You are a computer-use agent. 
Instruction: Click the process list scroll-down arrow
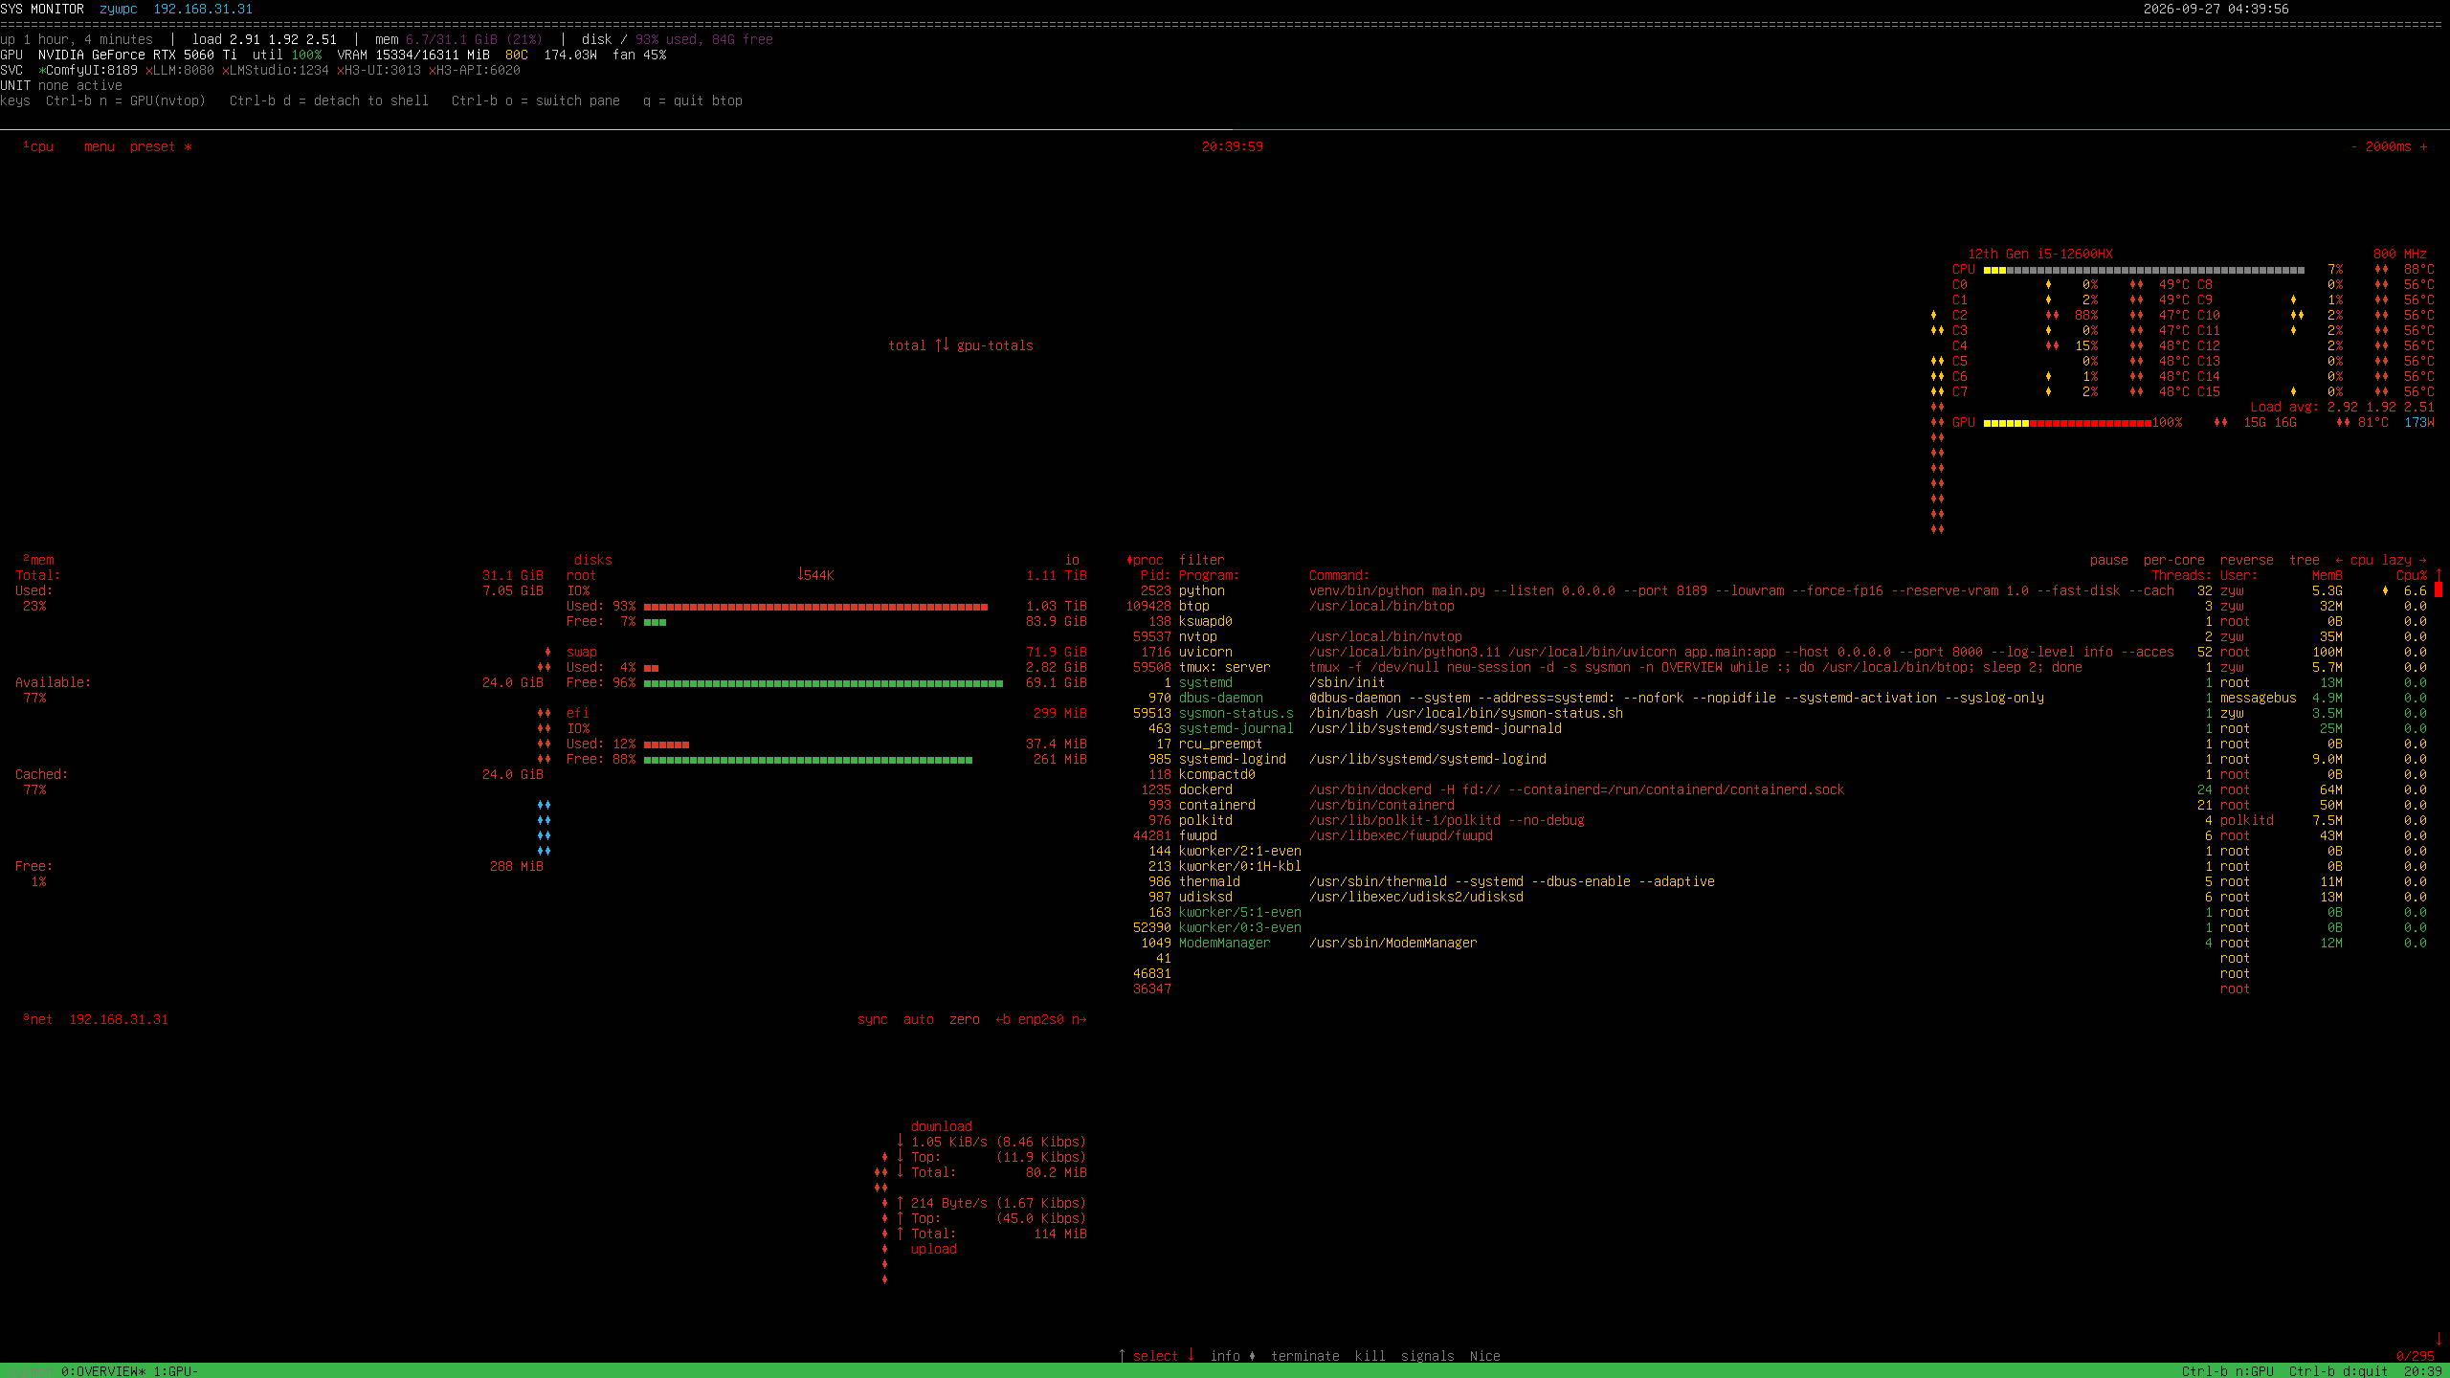coord(2439,1340)
